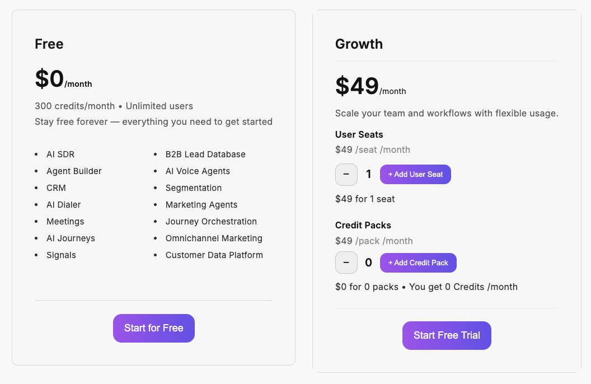Click the B2B Lead Database feature

205,154
